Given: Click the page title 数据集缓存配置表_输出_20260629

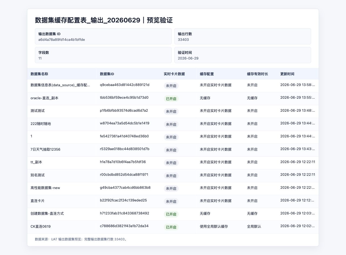Looking at the screenshot, I should click(x=88, y=20).
